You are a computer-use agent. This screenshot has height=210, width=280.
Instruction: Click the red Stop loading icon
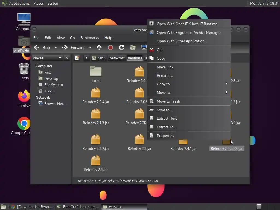click(x=110, y=48)
